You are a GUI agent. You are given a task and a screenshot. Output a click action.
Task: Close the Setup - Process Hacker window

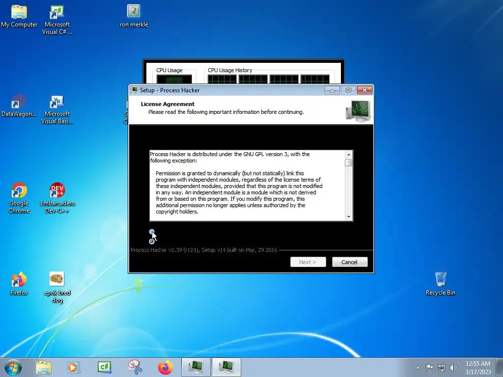tap(365, 90)
